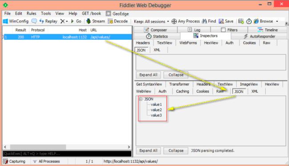
Task: Click the Find binoculars icon
Action: pos(204,21)
